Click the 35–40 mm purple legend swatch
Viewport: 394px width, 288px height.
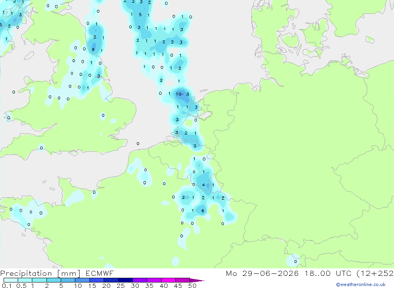coord(154,280)
